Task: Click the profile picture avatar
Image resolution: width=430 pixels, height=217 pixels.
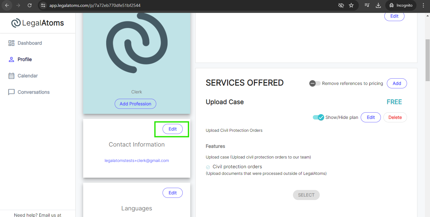Action: [137, 43]
